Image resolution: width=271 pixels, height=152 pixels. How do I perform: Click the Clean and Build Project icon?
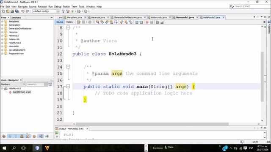68,11
